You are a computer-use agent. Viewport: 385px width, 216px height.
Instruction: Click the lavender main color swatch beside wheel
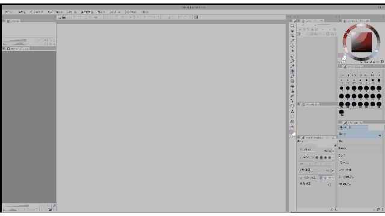point(340,55)
